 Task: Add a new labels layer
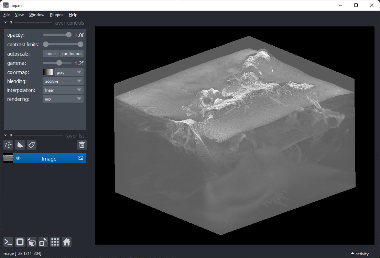32,145
